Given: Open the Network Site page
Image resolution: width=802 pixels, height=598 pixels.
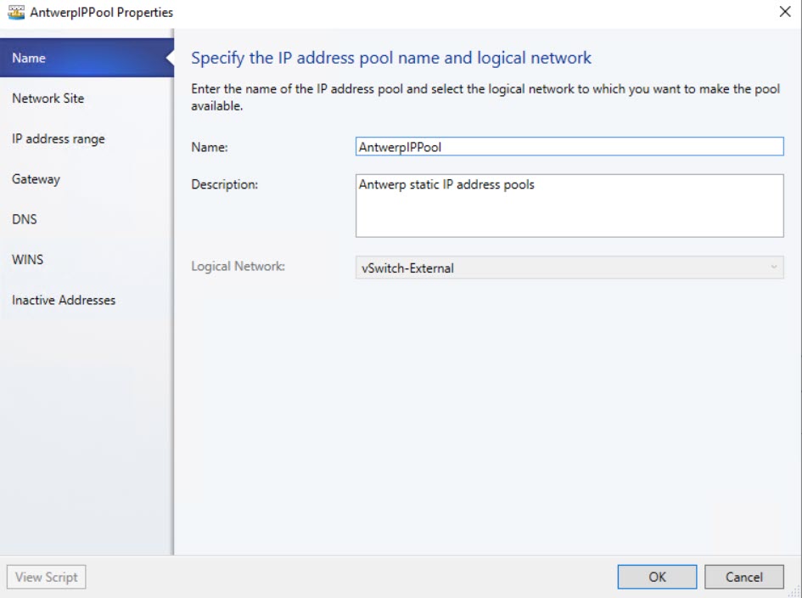Looking at the screenshot, I should pyautogui.click(x=48, y=99).
